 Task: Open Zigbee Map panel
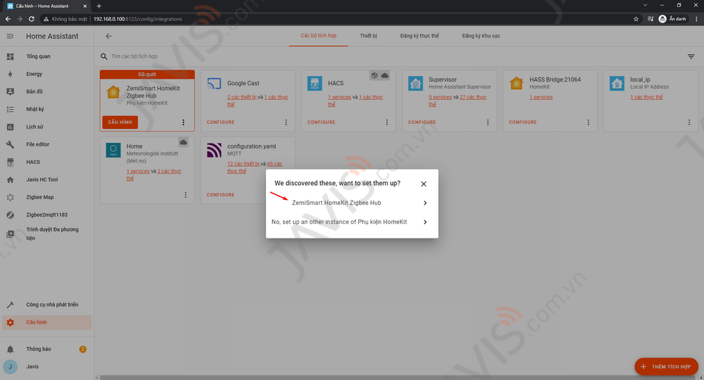[47, 197]
